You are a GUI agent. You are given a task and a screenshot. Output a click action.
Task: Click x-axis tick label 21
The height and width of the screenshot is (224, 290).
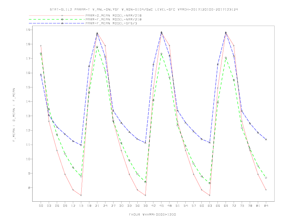click(x=97, y=206)
